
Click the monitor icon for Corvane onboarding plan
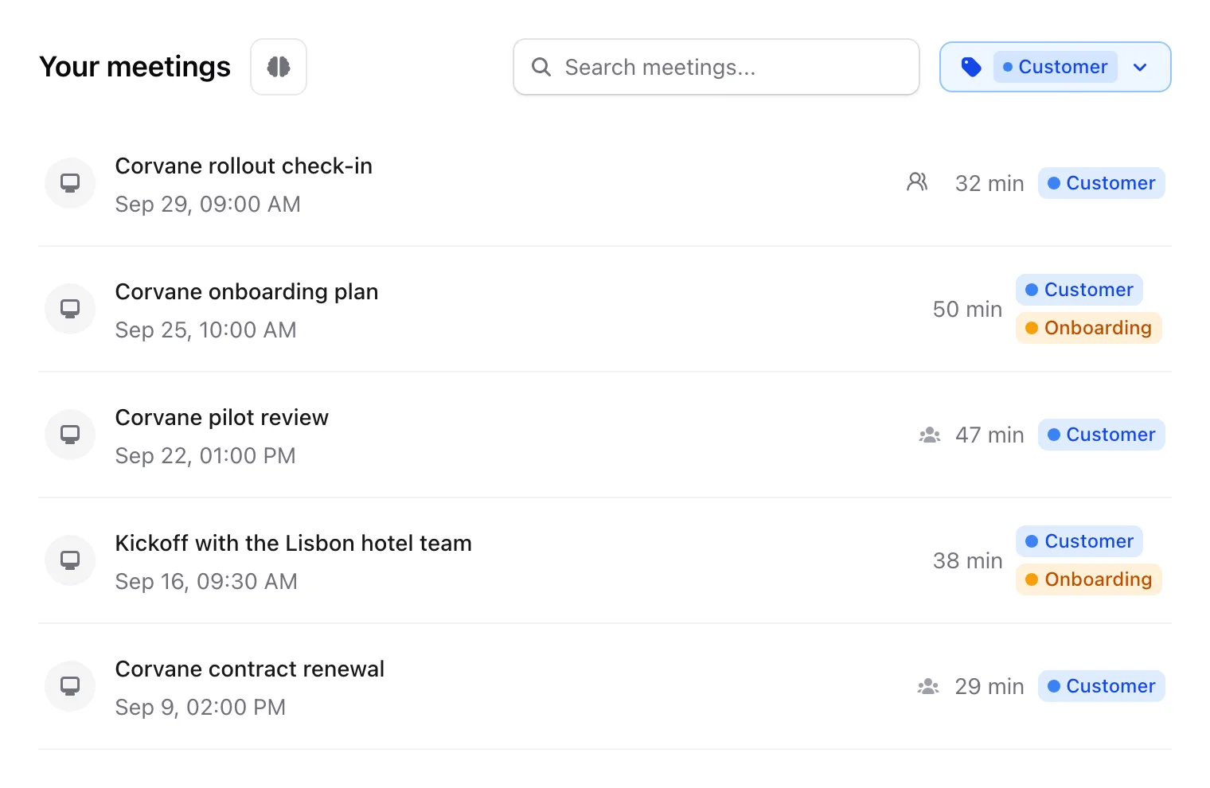tap(70, 309)
